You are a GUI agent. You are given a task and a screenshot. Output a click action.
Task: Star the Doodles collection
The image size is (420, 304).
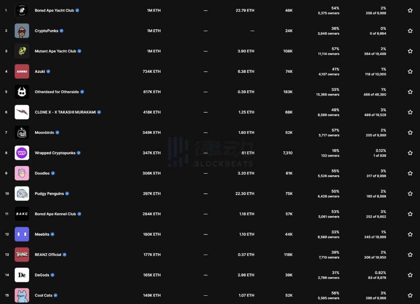click(x=410, y=173)
